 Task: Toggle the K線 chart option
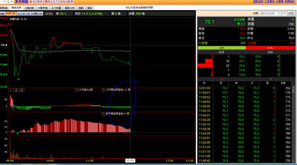(x=2, y=14)
